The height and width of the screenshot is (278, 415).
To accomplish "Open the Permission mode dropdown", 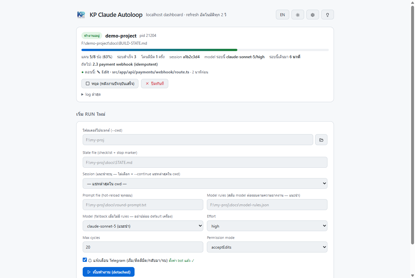I will 267,247.
